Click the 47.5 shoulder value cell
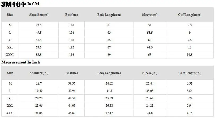215x118 pixels. [x=39, y=25]
